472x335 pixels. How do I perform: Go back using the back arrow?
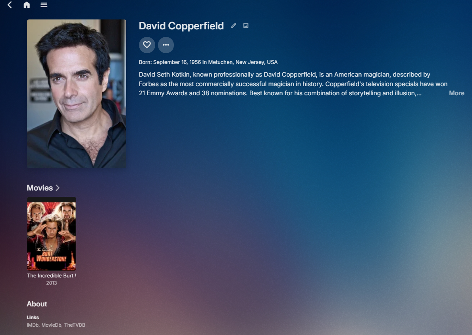pos(10,5)
